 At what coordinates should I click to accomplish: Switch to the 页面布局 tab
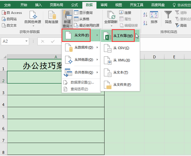[x=56, y=5]
